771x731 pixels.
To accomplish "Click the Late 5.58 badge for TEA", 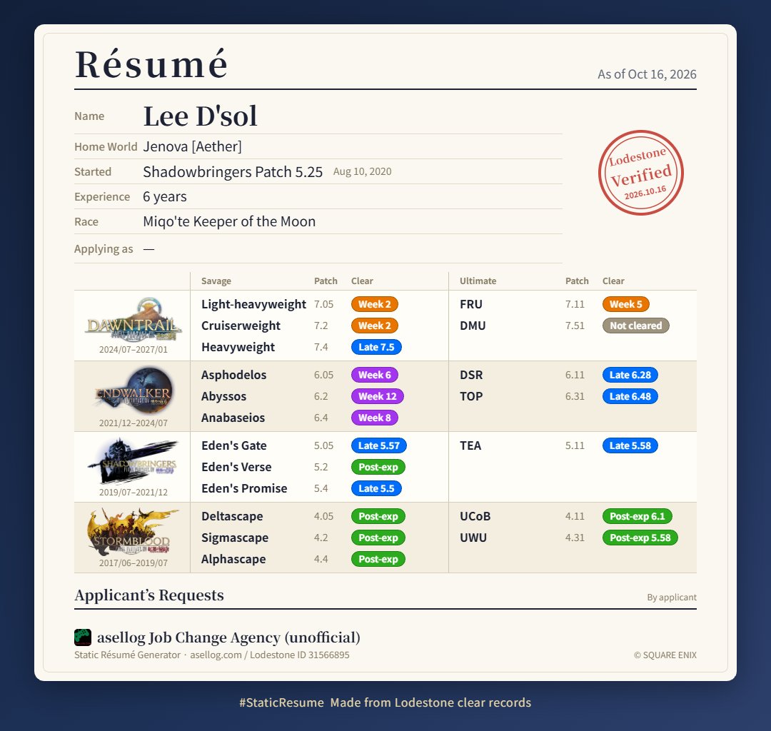I will tap(630, 446).
